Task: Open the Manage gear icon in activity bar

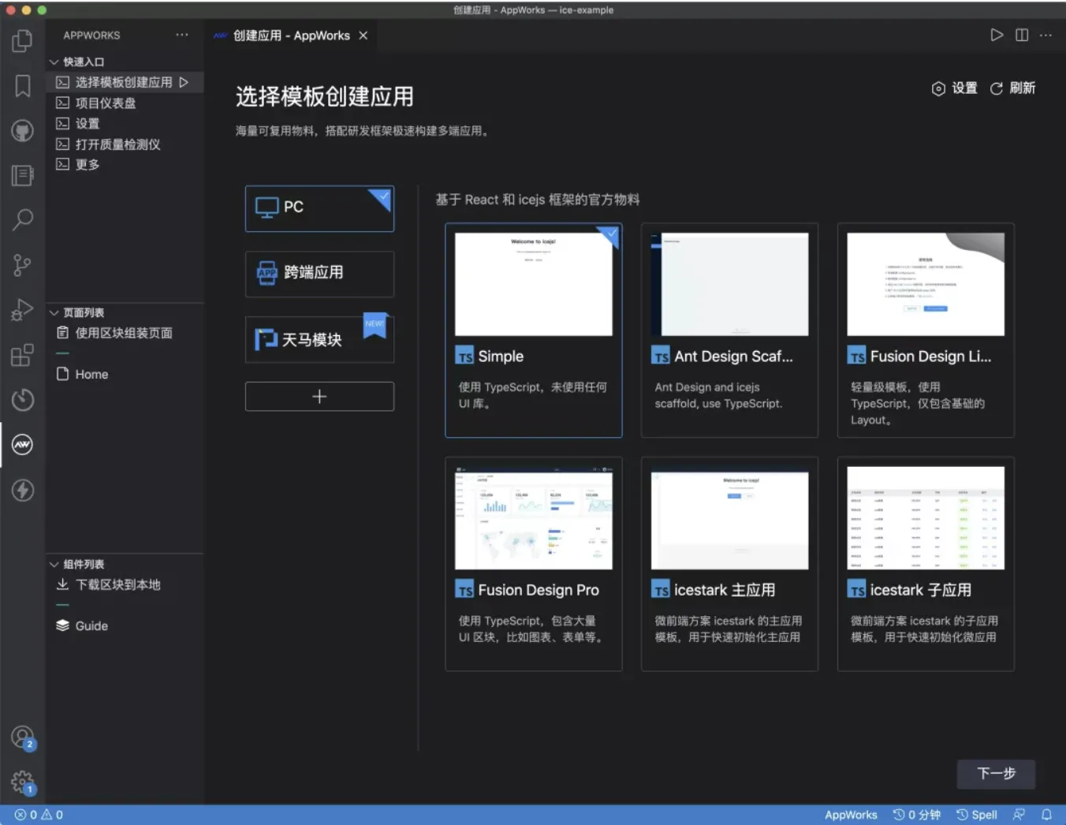Action: [x=23, y=782]
